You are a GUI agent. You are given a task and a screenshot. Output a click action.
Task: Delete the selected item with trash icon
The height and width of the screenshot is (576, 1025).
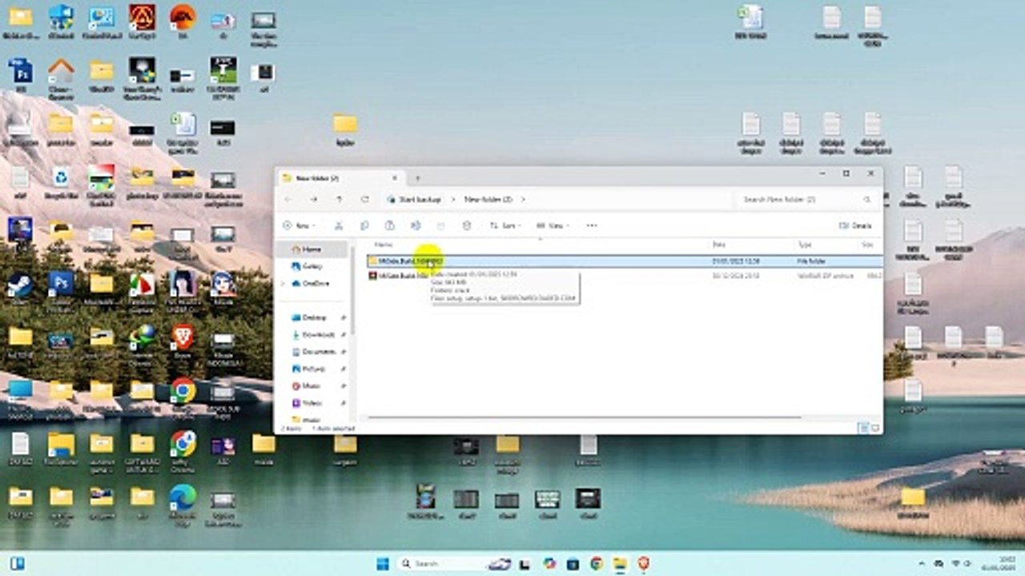tap(467, 226)
